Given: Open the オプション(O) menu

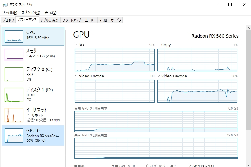Looking at the screenshot, I should pyautogui.click(x=31, y=13).
